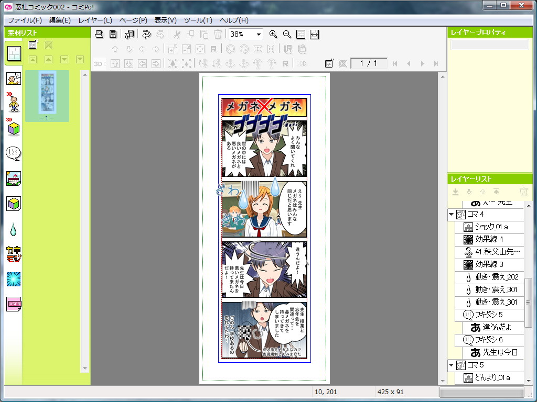Select the 効果線 4 layer
The image size is (537, 402).
489,239
